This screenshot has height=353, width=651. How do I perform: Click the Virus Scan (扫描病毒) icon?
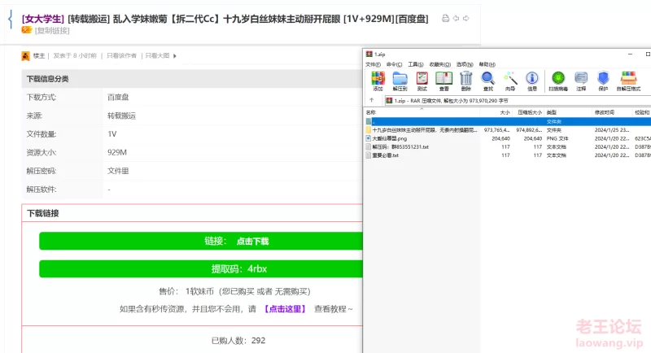558,80
